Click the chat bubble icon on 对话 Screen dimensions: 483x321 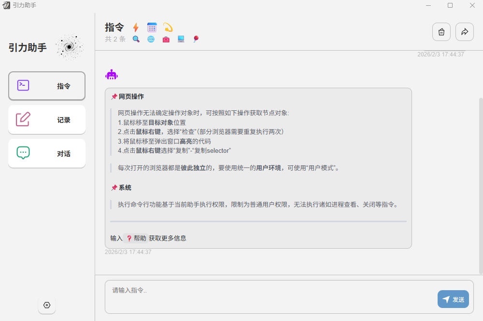[23, 153]
